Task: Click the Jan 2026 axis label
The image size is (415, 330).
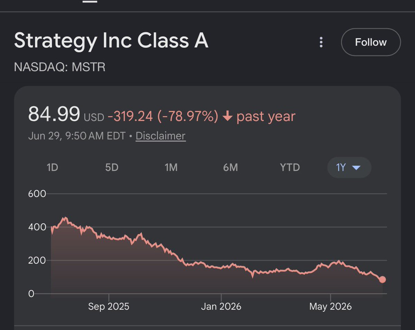Action: (221, 307)
